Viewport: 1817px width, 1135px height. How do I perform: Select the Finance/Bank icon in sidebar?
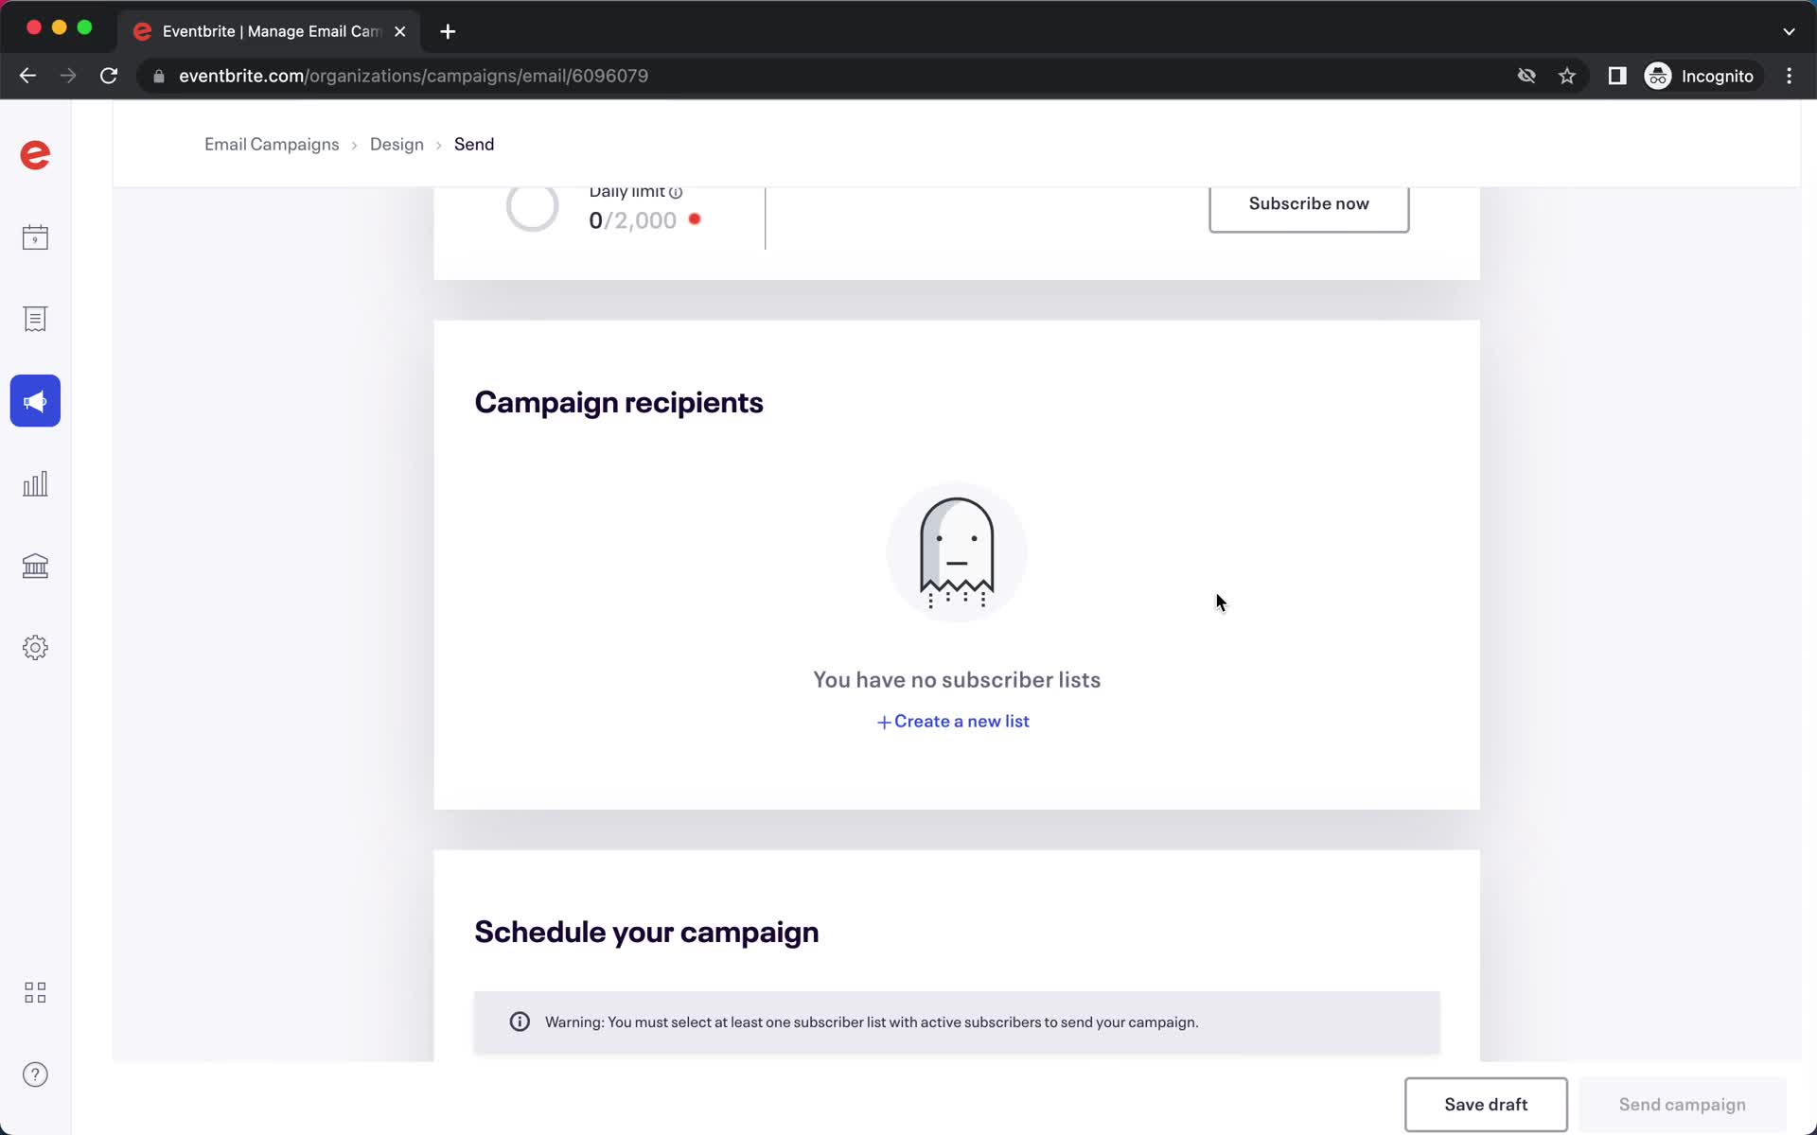click(35, 565)
